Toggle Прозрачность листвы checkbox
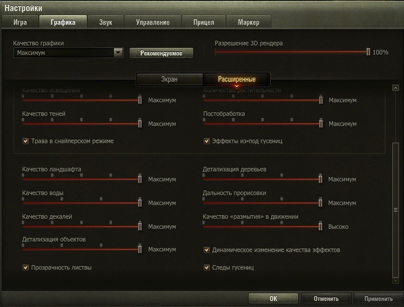404x307 pixels. pyautogui.click(x=26, y=267)
